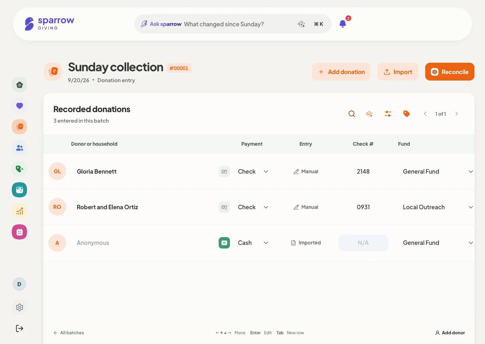Screen dimensions: 485x344
Task: Expand Local Outreach fund dropdown
Action: point(438,207)
